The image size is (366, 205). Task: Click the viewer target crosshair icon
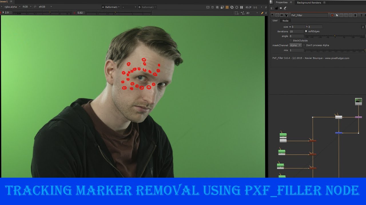click(237, 7)
